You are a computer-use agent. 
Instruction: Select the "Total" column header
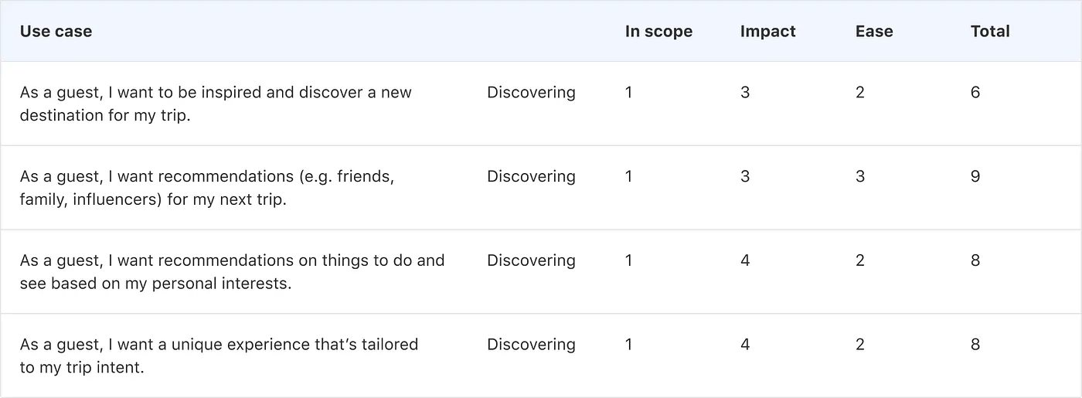click(990, 32)
